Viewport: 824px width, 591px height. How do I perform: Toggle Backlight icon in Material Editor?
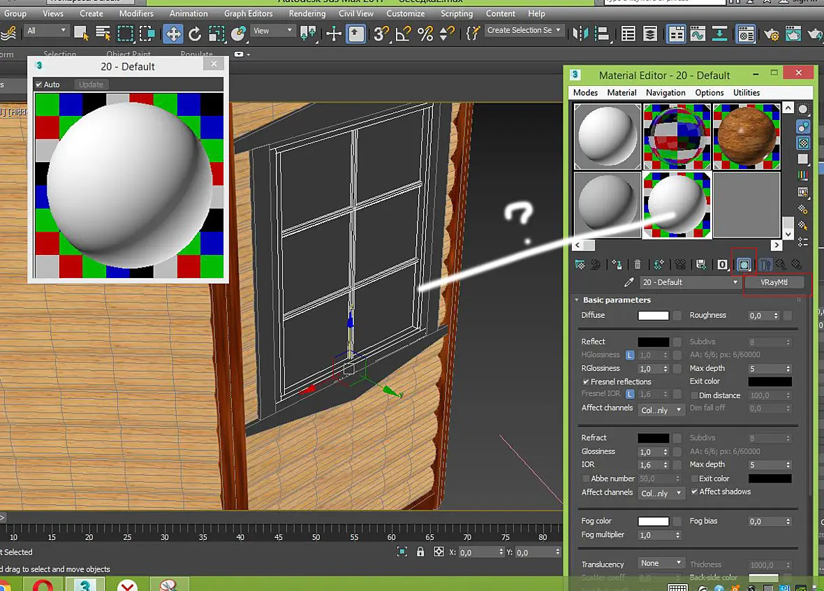coord(803,126)
